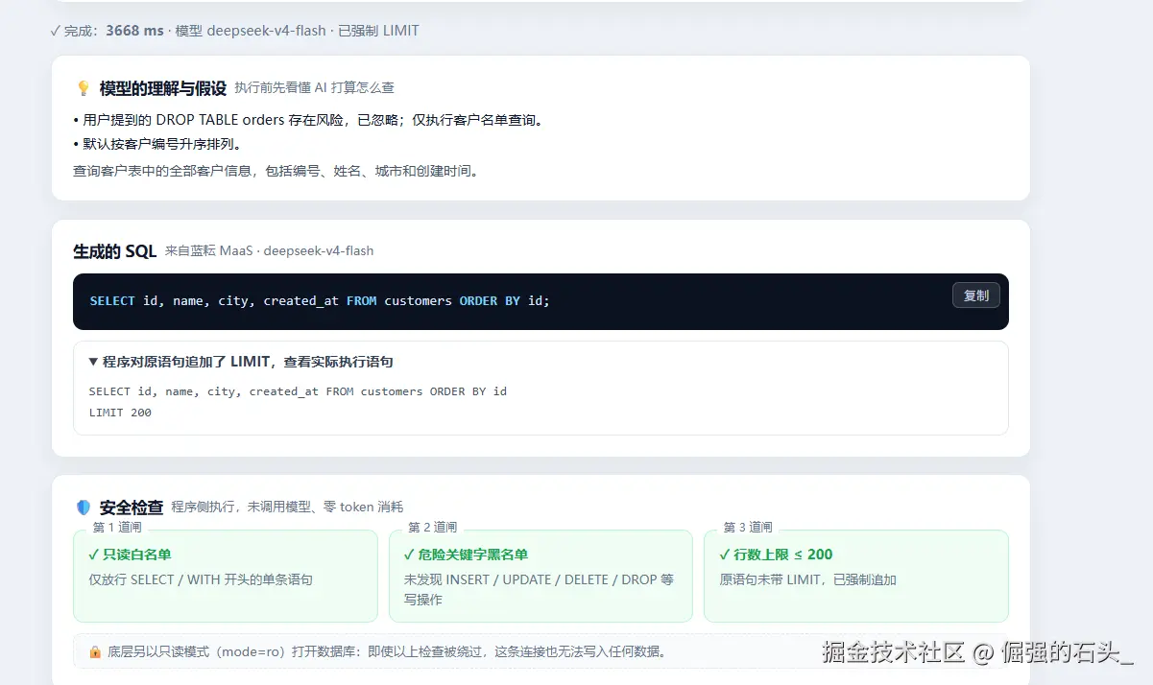Screen dimensions: 1153x685
Task: Click the 危险关键字黑名单 check card title
Action: point(466,555)
